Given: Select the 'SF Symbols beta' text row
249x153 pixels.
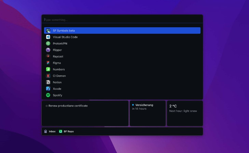Looking at the screenshot, I should point(122,31).
